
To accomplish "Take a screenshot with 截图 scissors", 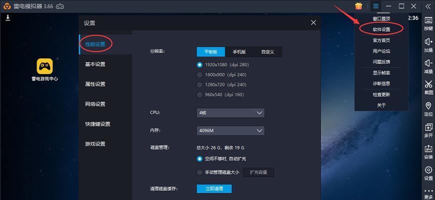I will [x=428, y=88].
